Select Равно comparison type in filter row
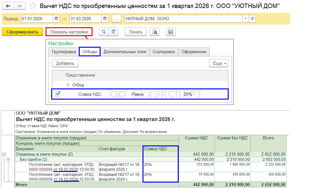 pyautogui.click(x=137, y=94)
